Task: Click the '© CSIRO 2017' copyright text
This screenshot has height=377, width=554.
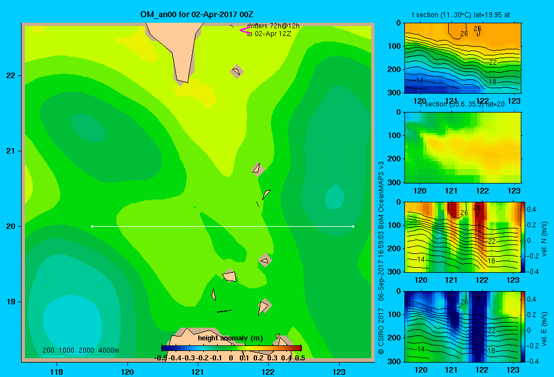Action: (381, 332)
